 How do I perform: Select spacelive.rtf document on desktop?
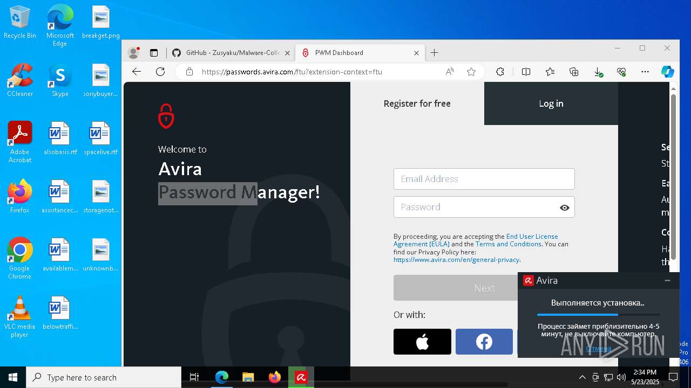[100, 139]
